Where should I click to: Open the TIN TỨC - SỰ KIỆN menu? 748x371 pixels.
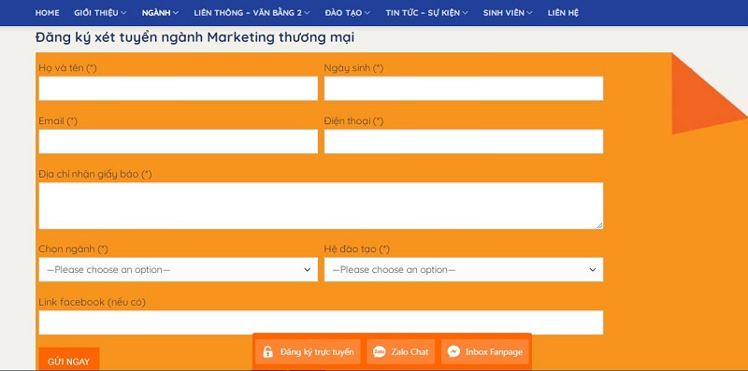[424, 13]
